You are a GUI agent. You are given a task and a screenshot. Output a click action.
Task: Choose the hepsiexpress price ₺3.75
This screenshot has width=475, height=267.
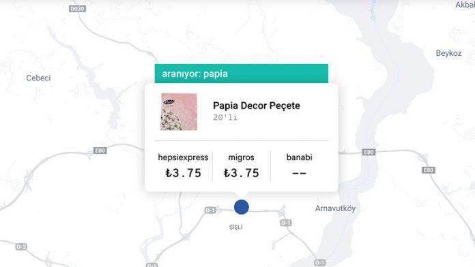184,173
